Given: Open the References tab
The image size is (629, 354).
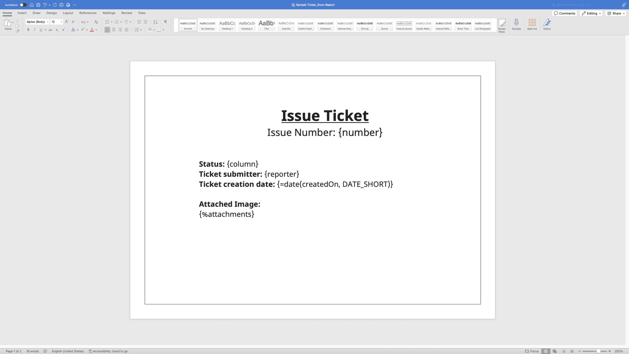Looking at the screenshot, I should [88, 13].
